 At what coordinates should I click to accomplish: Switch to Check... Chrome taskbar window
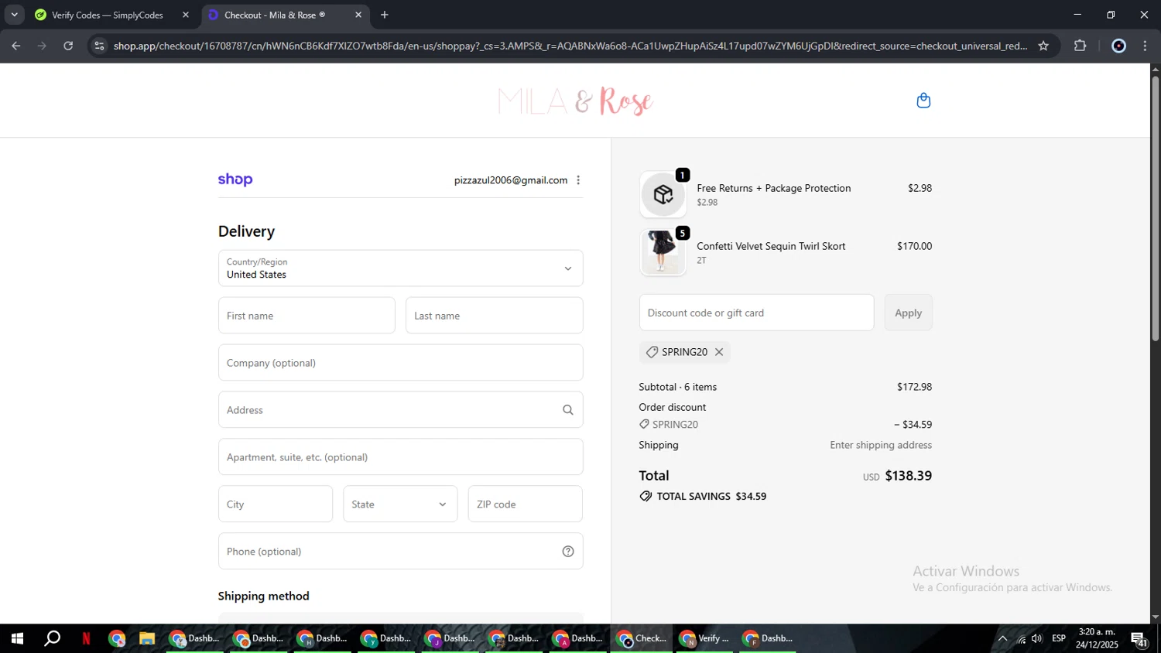tap(642, 638)
